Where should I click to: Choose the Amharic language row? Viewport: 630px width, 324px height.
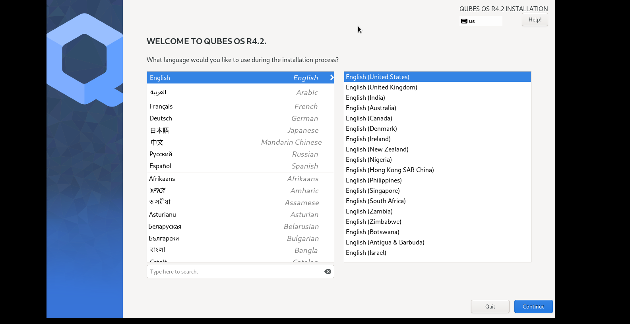tap(240, 191)
